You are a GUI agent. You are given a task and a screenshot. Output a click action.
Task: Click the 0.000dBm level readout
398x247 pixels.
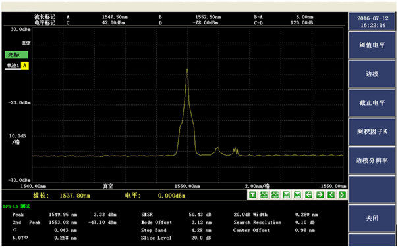(x=171, y=196)
